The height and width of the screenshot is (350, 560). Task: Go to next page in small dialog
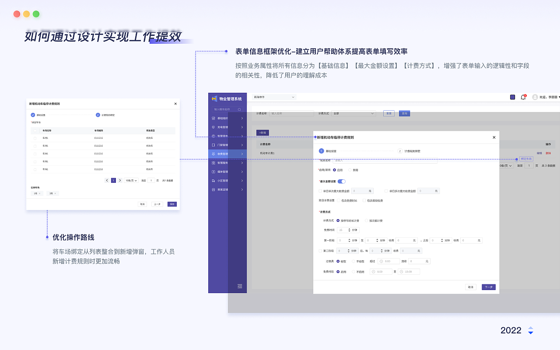coord(120,180)
